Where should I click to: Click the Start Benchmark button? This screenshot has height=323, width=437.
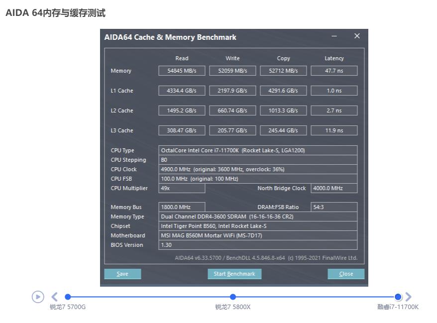click(x=234, y=274)
